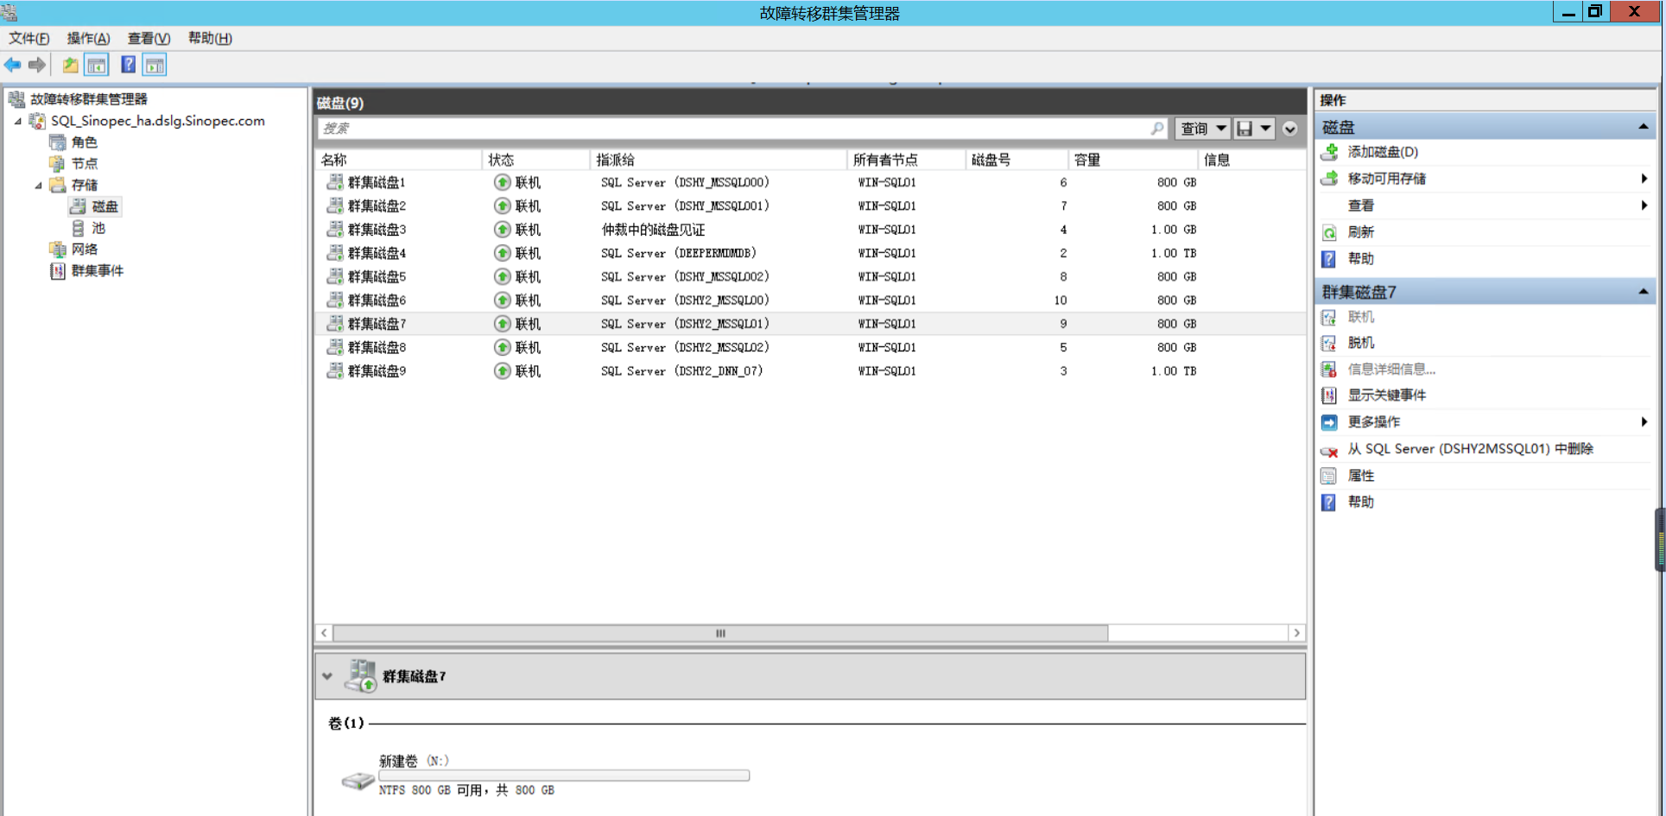The image size is (1666, 816).
Task: Select the 群集磁盘1 row
Action: point(810,182)
